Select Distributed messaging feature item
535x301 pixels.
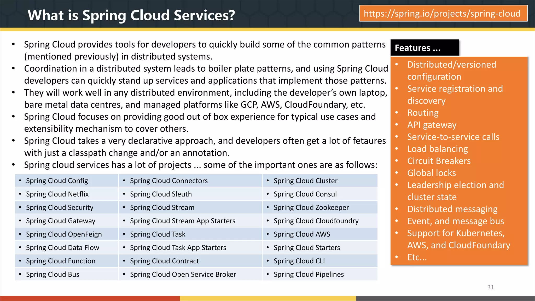tap(452, 209)
